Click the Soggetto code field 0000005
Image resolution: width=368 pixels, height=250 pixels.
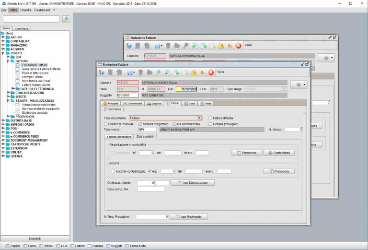click(127, 95)
